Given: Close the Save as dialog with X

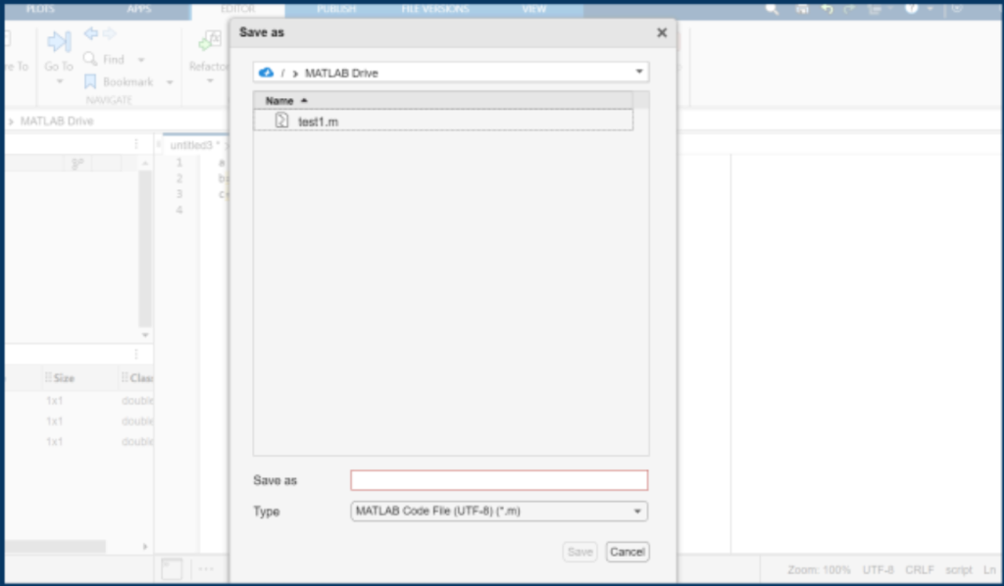Looking at the screenshot, I should 662,32.
